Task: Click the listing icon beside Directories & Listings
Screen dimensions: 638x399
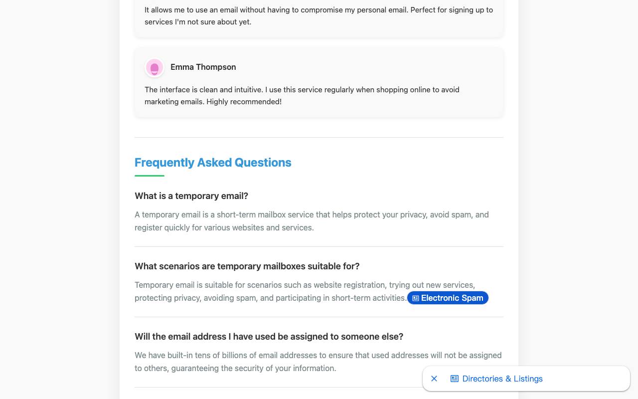Action: point(455,379)
